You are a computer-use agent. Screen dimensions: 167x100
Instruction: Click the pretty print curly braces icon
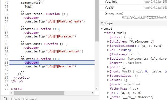pyautogui.click(x=5, y=98)
